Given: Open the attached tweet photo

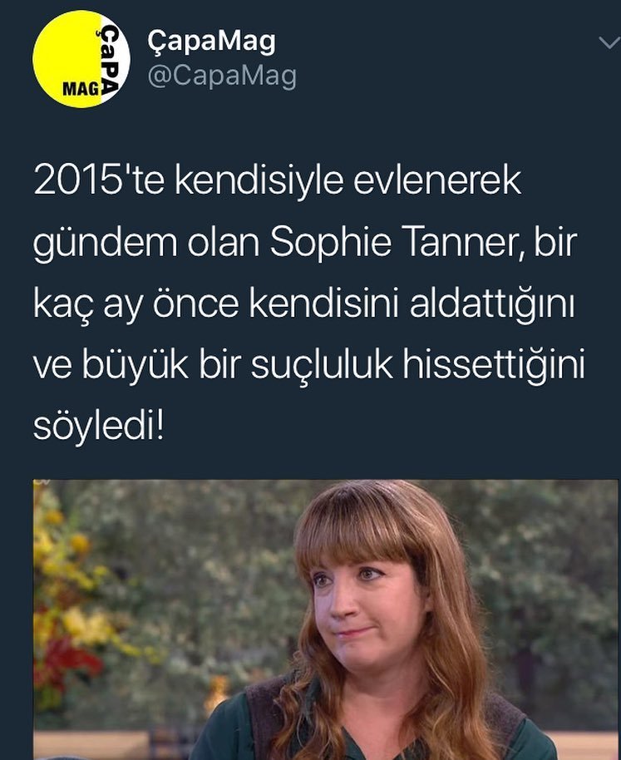Looking at the screenshot, I should click(326, 619).
